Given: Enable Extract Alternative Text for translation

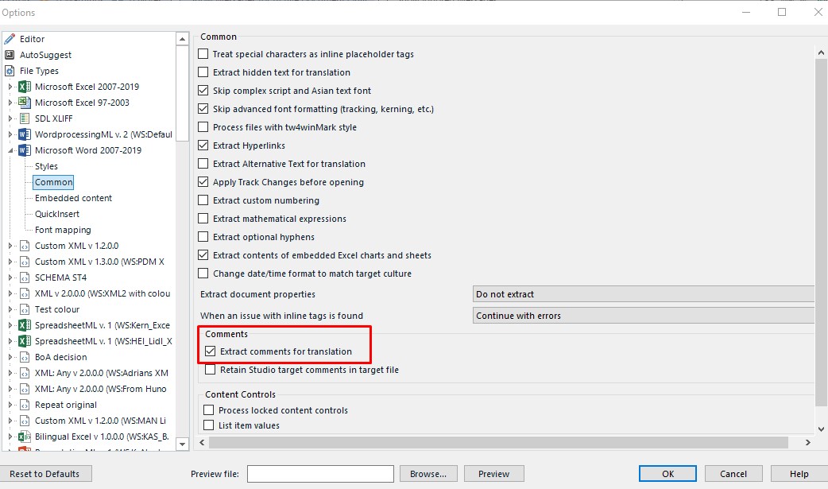Looking at the screenshot, I should click(203, 163).
